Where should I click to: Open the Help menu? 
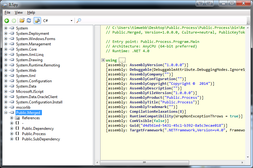pyautogui.click(x=31, y=12)
